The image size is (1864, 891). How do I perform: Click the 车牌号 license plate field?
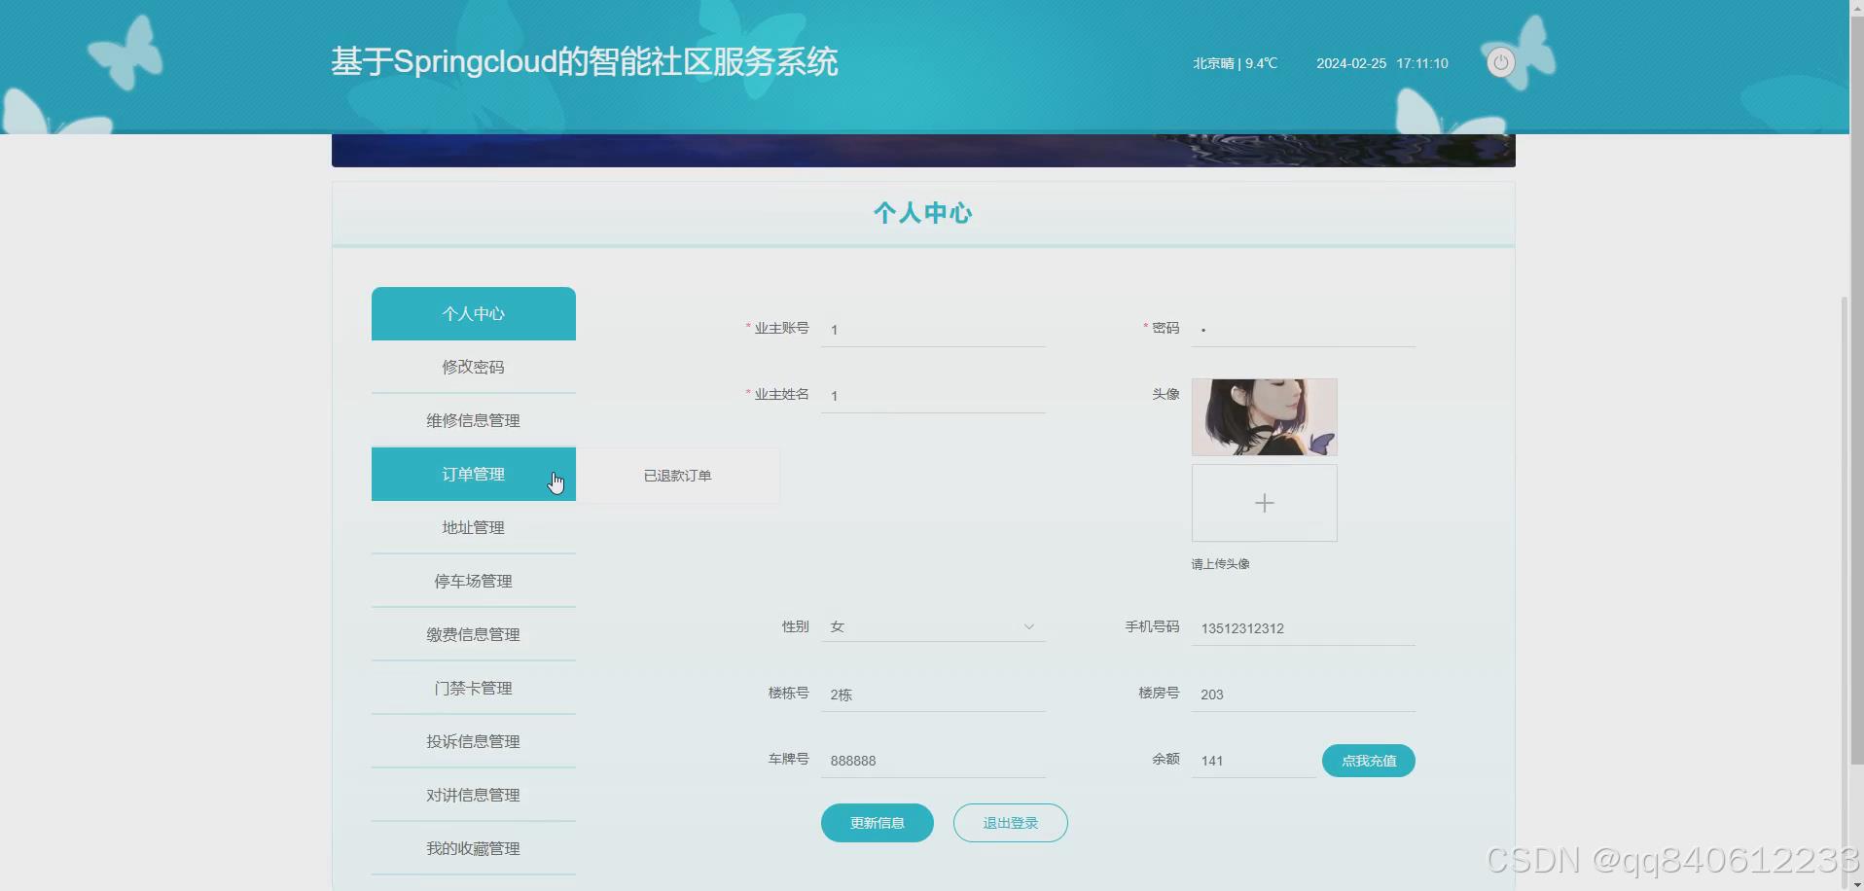pyautogui.click(x=932, y=761)
